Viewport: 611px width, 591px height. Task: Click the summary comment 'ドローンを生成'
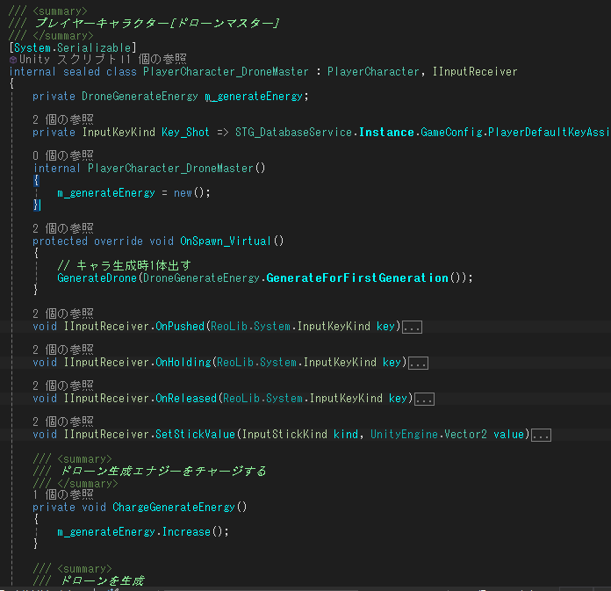coord(103,580)
